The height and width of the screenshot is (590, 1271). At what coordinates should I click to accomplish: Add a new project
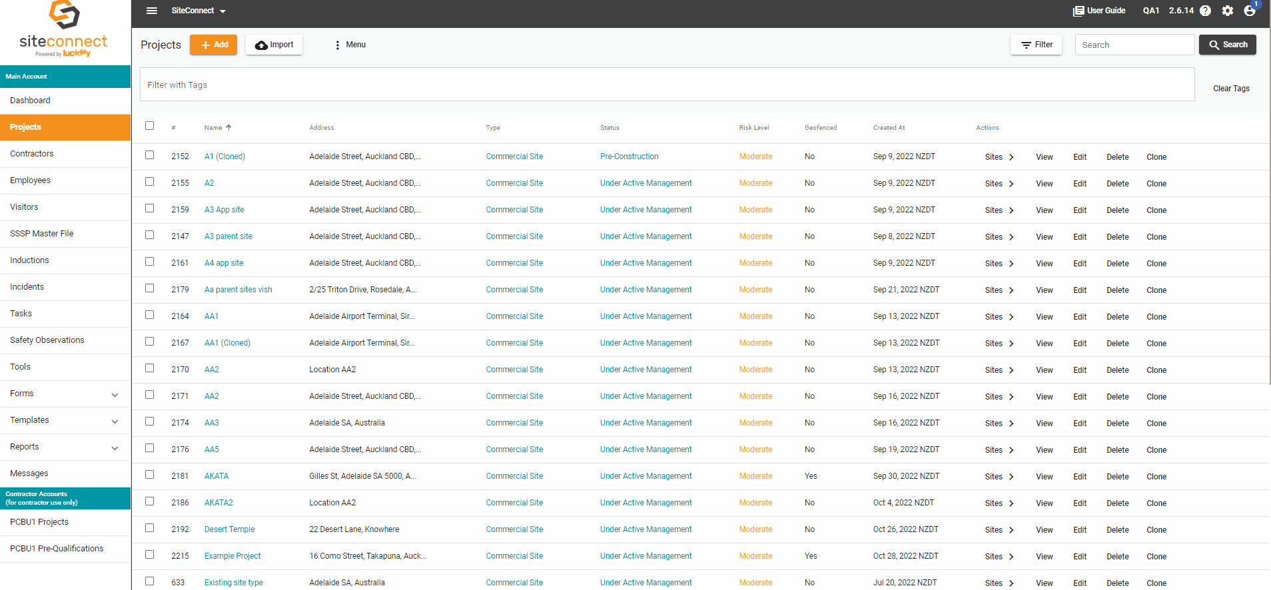point(213,45)
